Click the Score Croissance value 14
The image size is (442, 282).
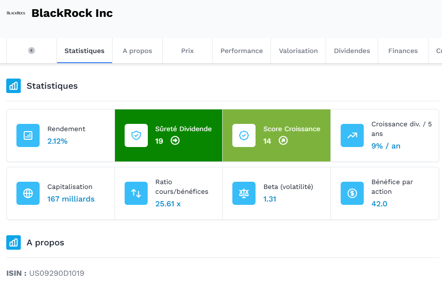(x=267, y=141)
